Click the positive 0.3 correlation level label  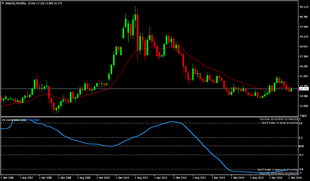point(301,138)
